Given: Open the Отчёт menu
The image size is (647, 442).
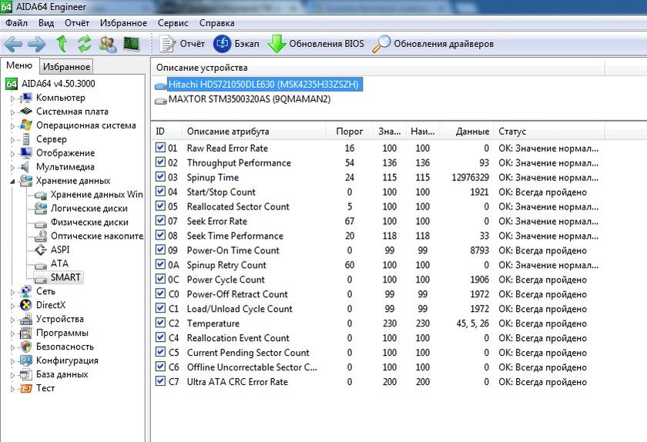Looking at the screenshot, I should pyautogui.click(x=77, y=23).
